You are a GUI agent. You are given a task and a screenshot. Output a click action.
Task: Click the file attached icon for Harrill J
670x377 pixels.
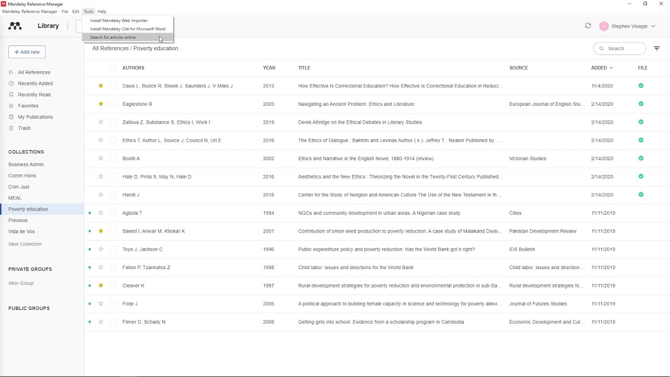point(641,195)
